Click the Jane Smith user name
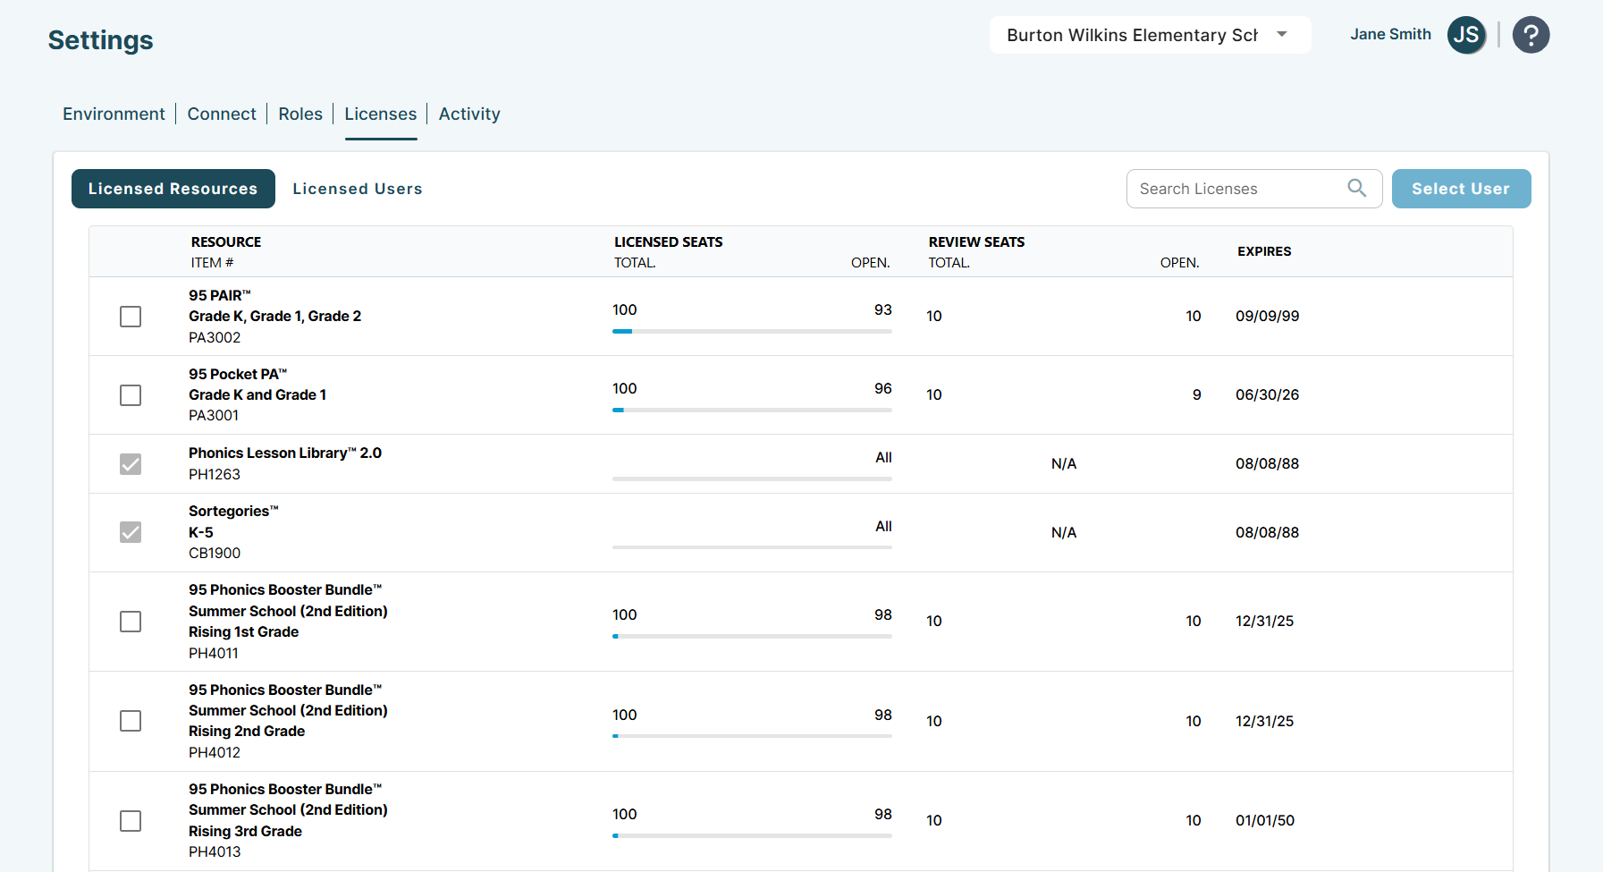The width and height of the screenshot is (1603, 872). [1390, 34]
